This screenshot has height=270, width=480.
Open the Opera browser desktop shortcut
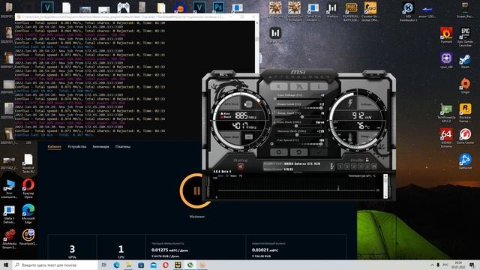(28, 188)
